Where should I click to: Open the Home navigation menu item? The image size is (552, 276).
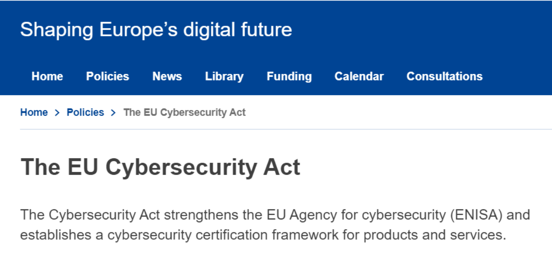click(47, 76)
